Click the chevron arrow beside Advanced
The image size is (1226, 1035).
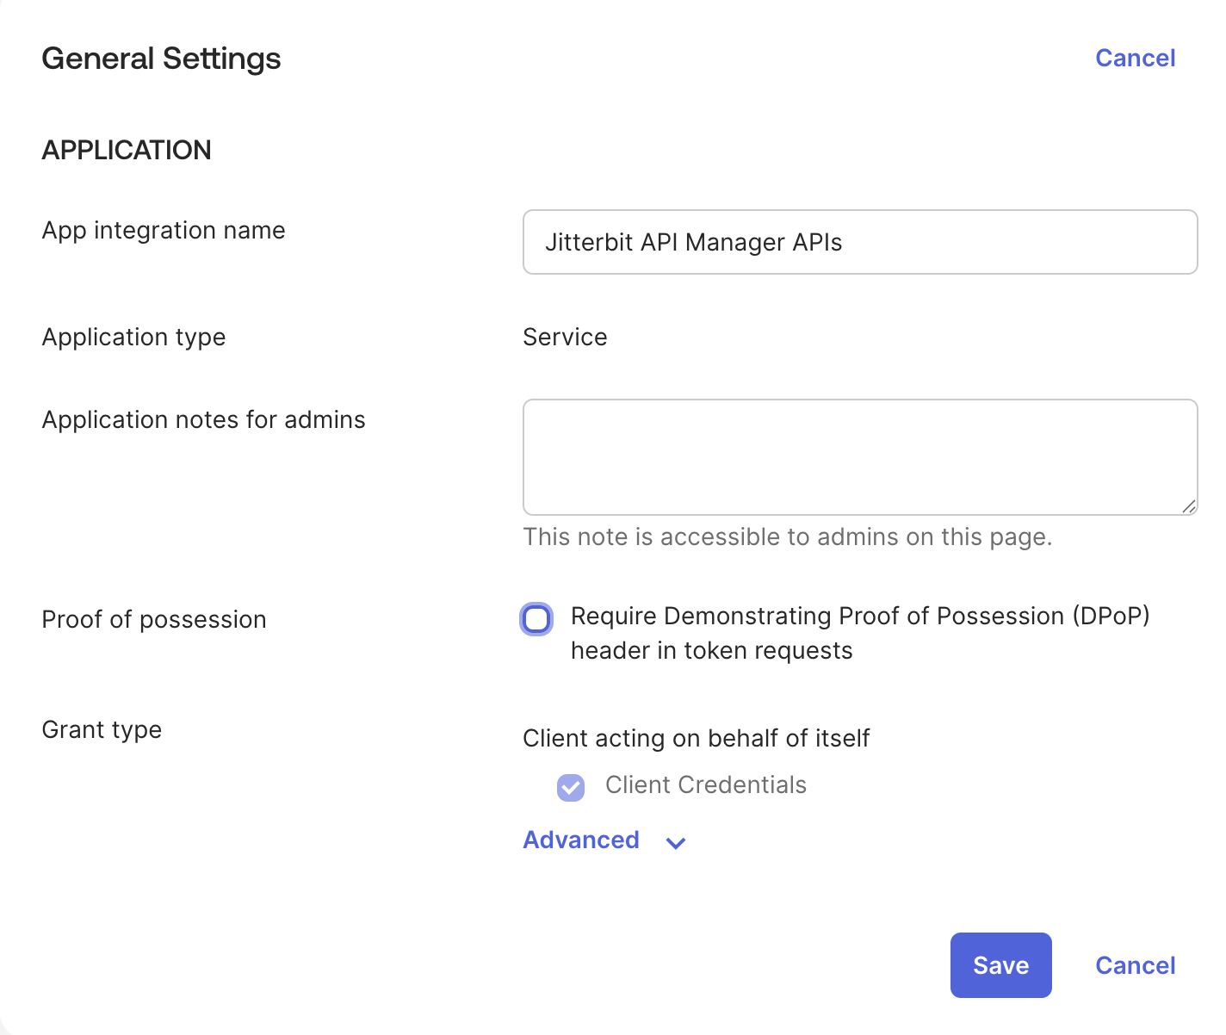(676, 843)
